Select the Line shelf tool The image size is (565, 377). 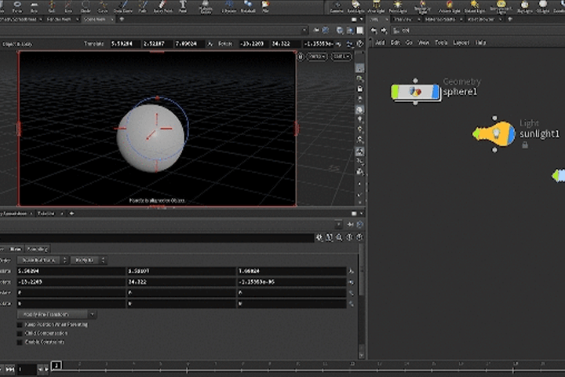click(x=68, y=6)
